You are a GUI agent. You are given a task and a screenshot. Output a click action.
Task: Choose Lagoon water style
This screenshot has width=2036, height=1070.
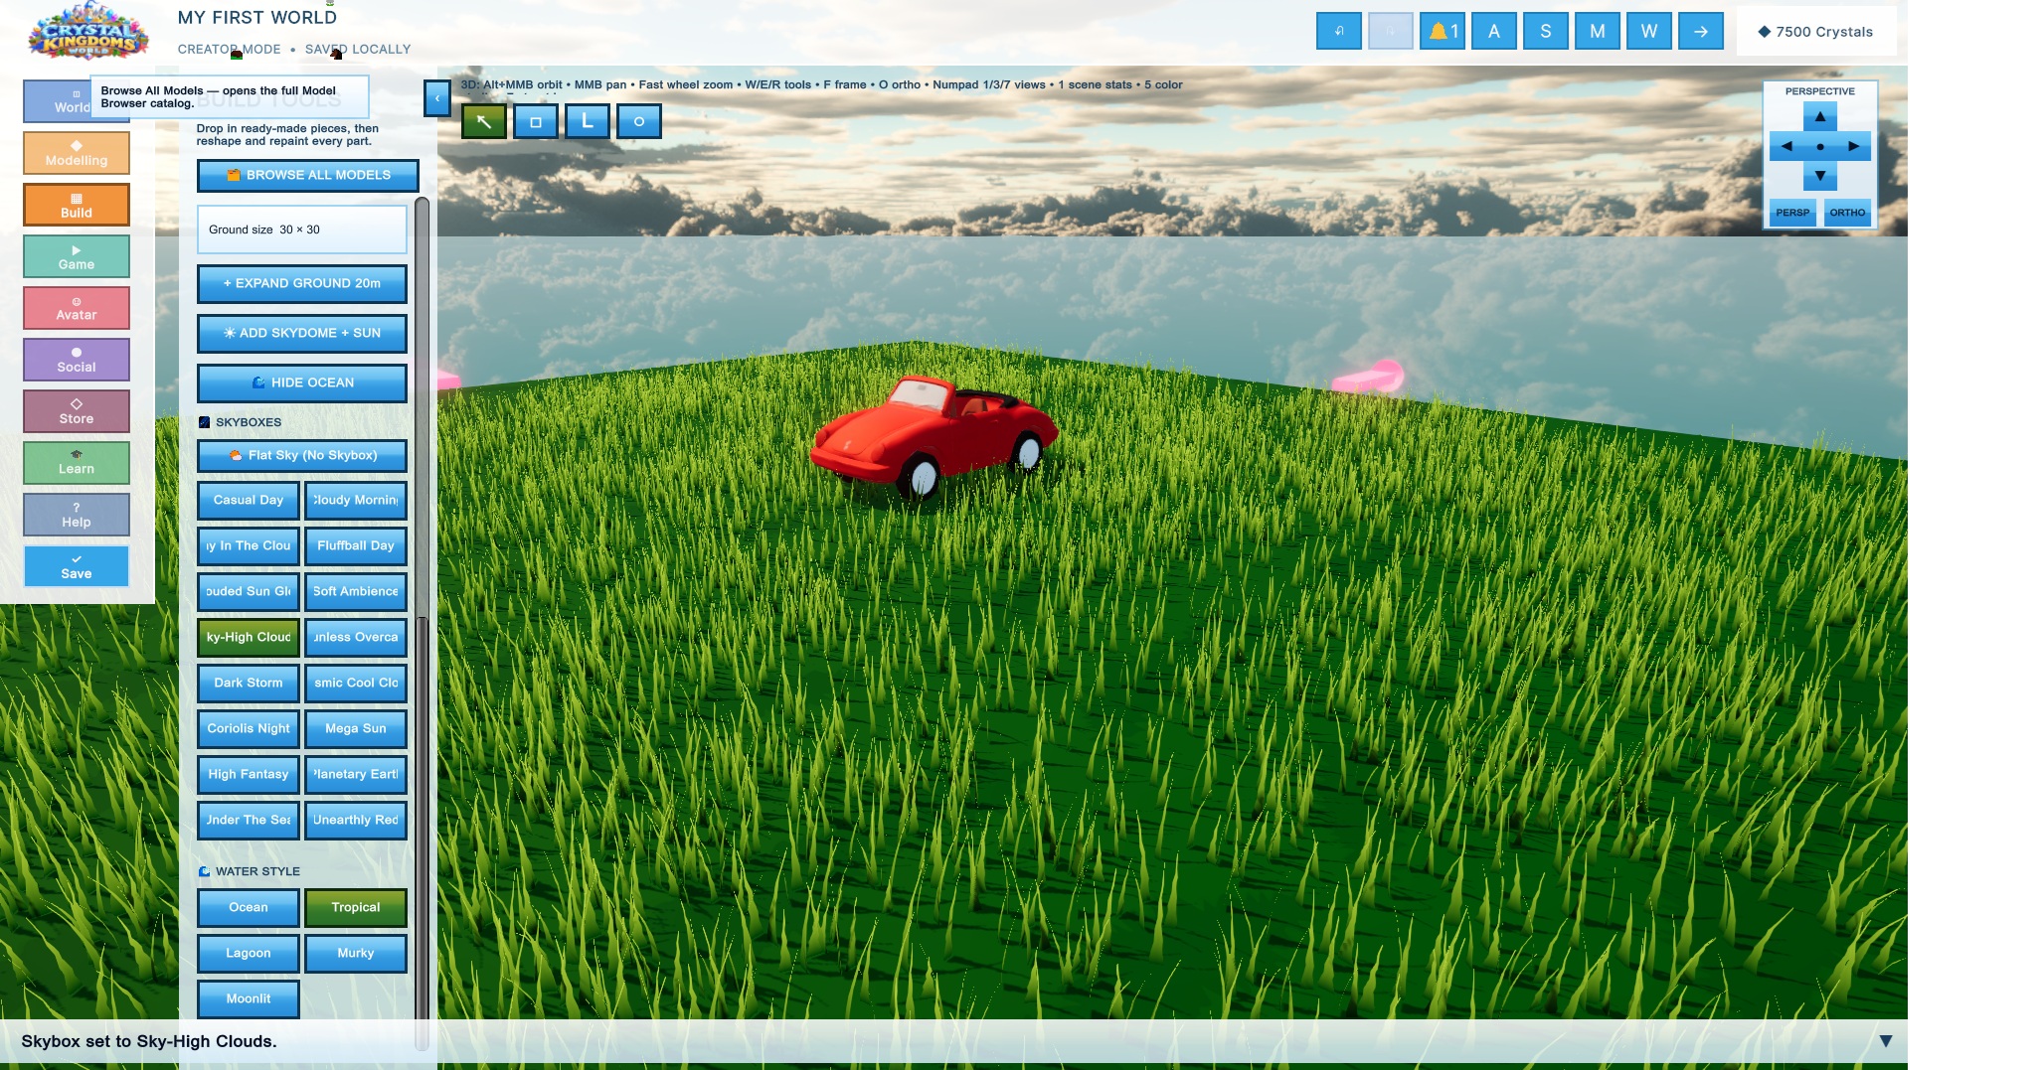click(x=249, y=953)
